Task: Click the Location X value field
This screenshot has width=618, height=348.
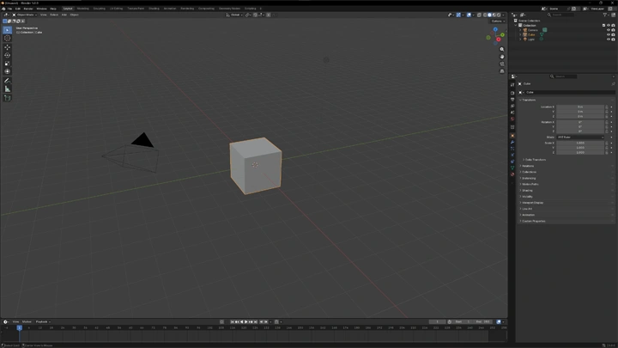Action: click(580, 107)
